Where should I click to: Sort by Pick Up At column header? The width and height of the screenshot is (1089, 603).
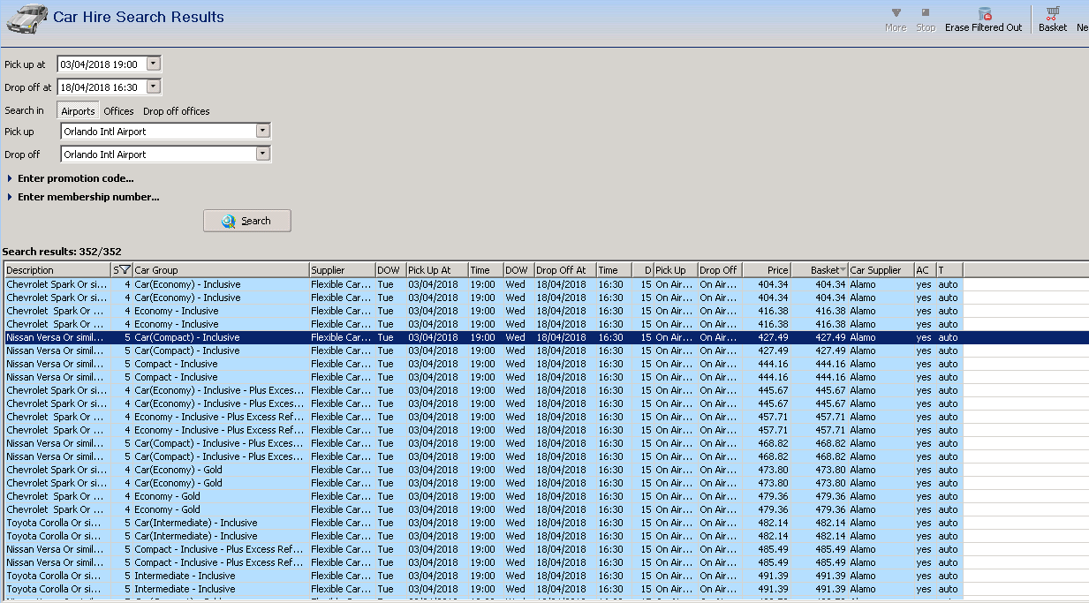437,270
